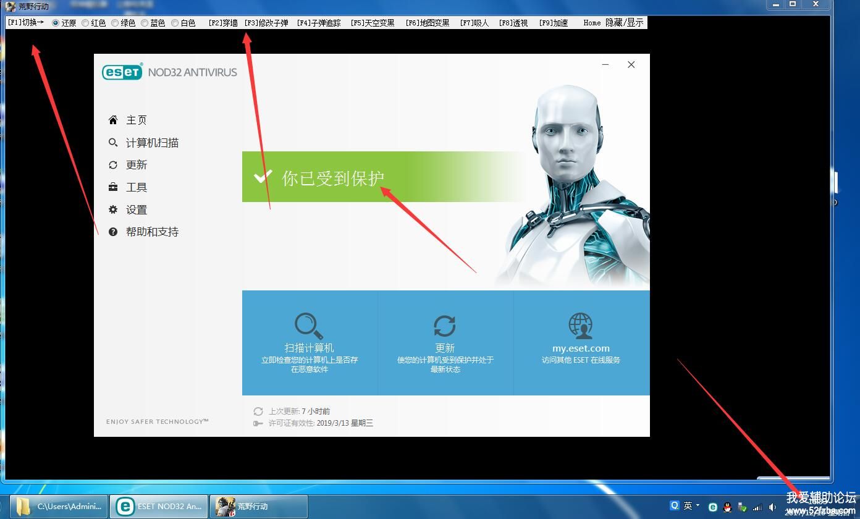Image resolution: width=860 pixels, height=519 pixels.
Task: Open the 工具 sidebar item
Action: (137, 187)
